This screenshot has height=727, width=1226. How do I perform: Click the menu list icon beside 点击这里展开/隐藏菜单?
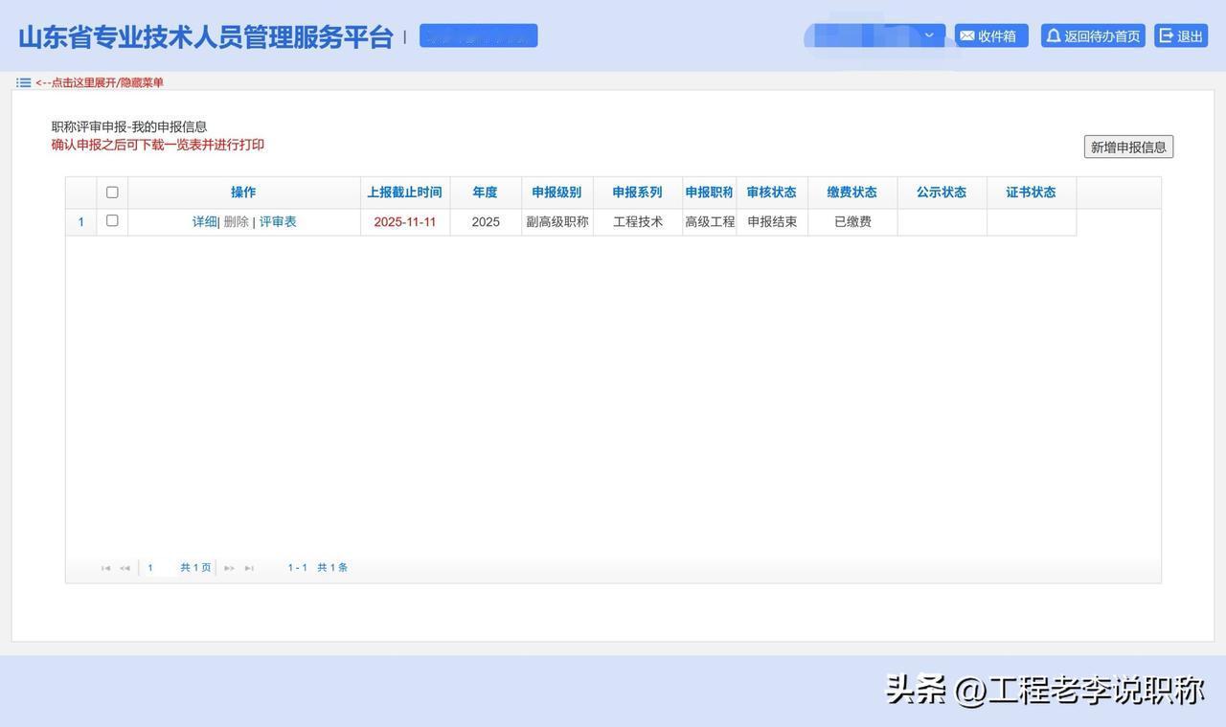point(20,81)
